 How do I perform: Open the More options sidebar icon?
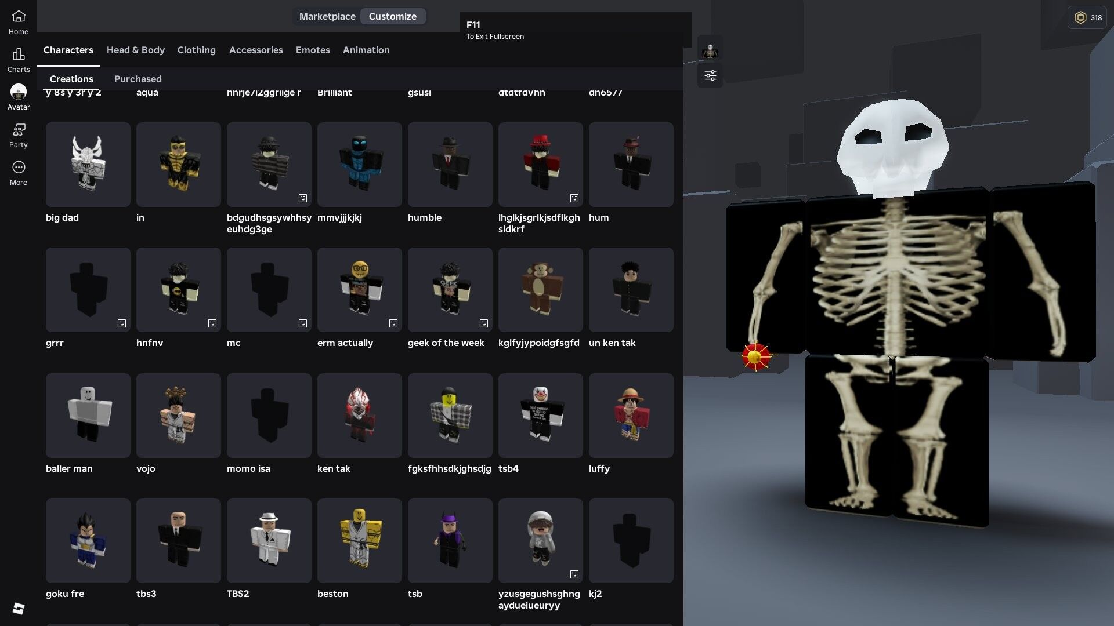pos(19,173)
